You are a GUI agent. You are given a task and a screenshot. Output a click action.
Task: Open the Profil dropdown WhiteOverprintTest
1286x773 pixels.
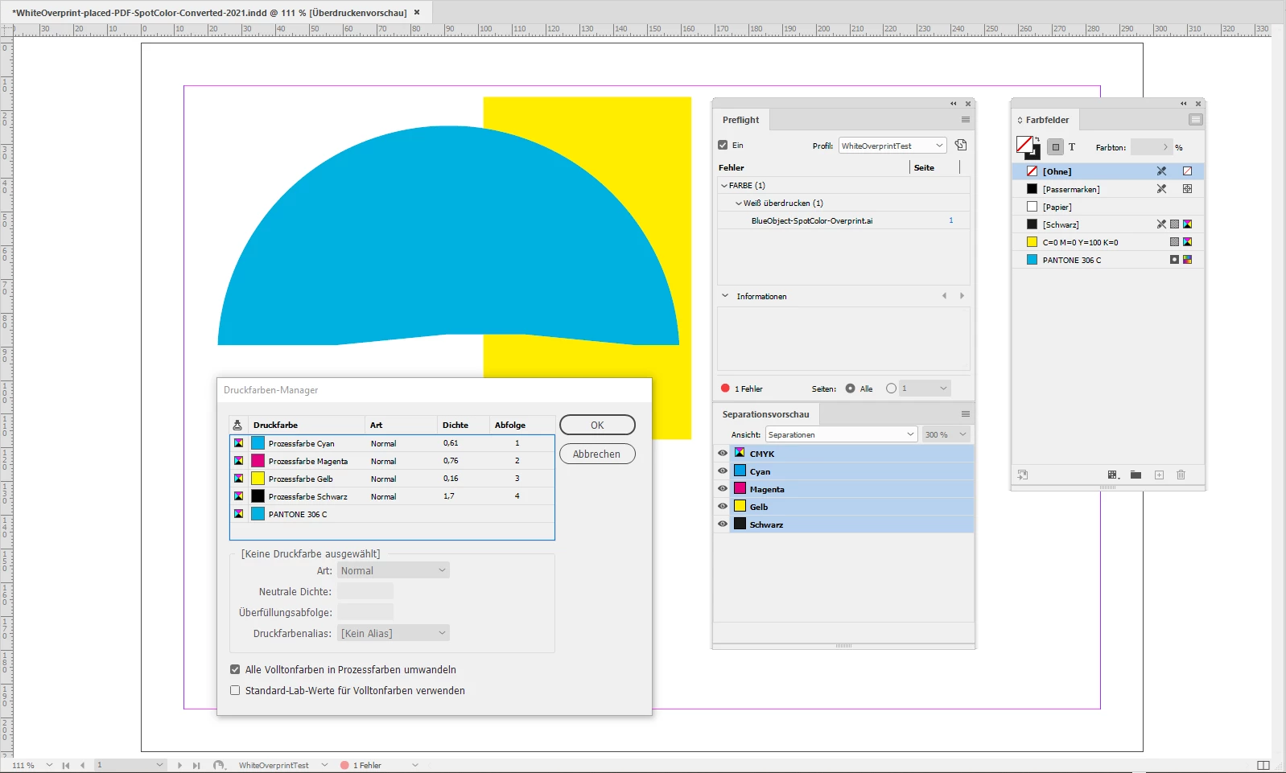tap(892, 146)
